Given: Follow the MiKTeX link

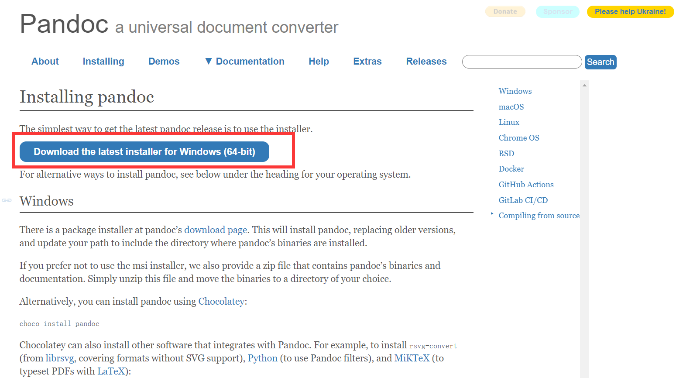Looking at the screenshot, I should coord(412,358).
